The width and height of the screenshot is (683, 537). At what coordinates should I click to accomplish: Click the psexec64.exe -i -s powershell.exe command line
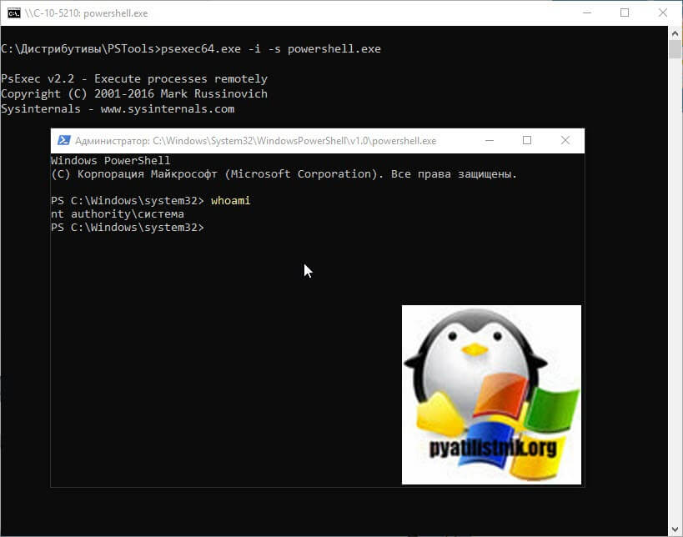coord(191,48)
